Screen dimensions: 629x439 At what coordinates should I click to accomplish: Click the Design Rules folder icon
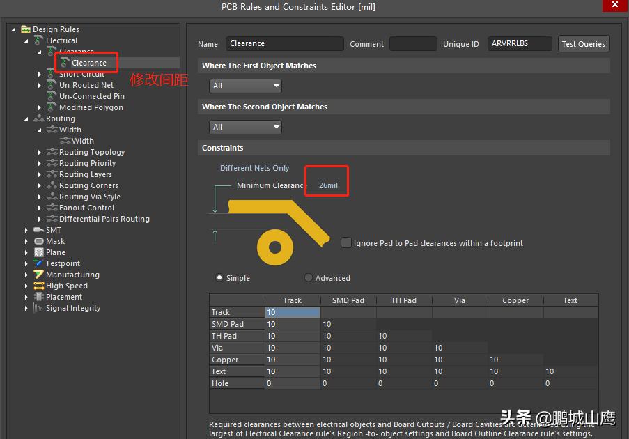[26, 29]
